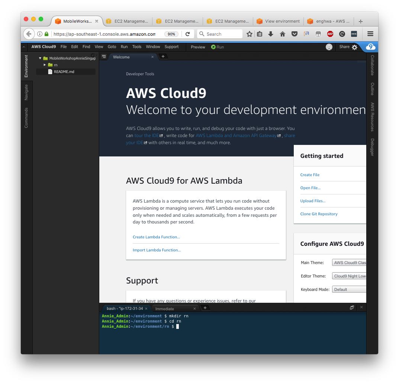Open the Find menu

tap(86, 47)
